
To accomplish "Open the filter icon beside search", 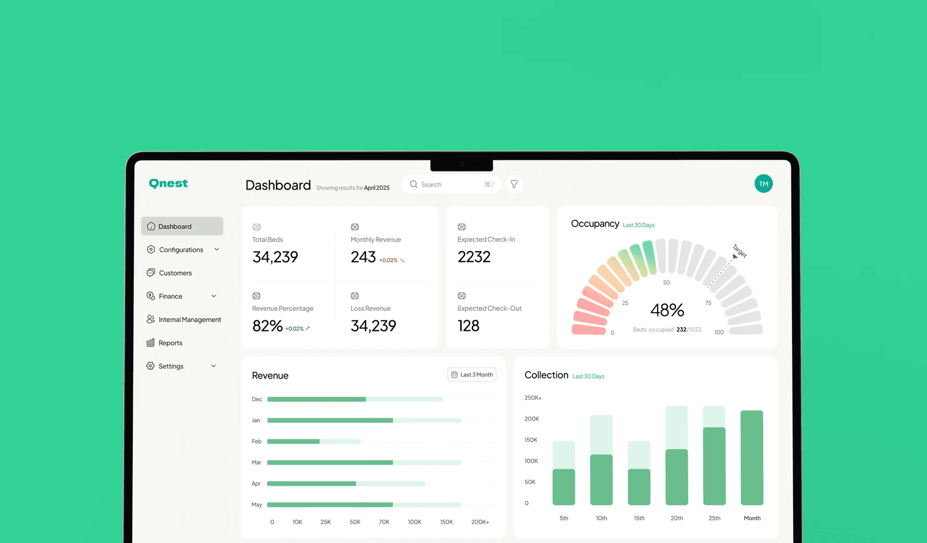I will (514, 184).
